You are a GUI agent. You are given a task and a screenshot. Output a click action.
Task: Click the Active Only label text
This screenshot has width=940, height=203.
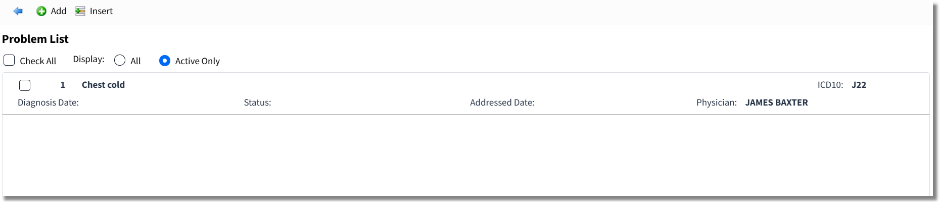(x=197, y=61)
